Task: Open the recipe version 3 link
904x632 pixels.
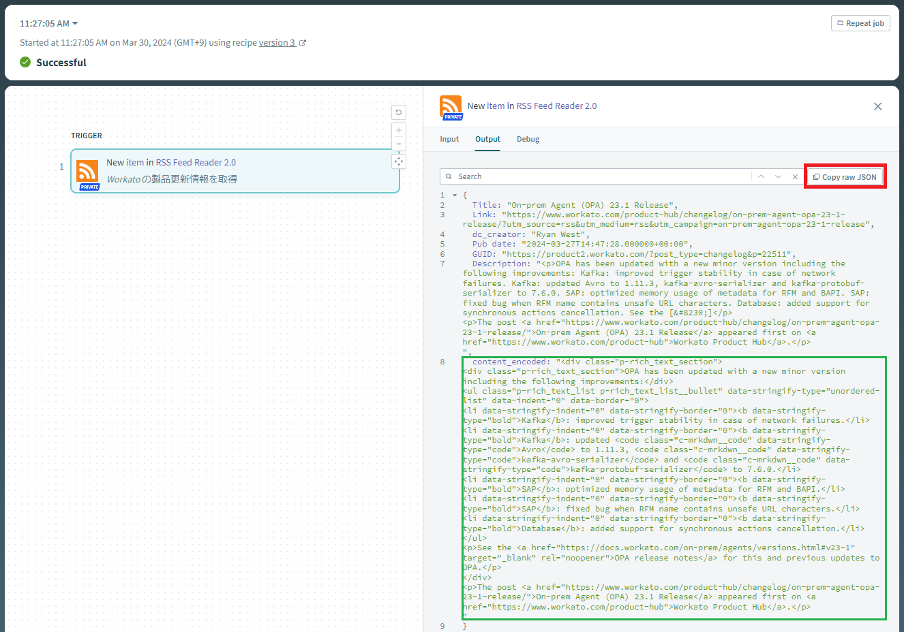Action: click(x=277, y=42)
